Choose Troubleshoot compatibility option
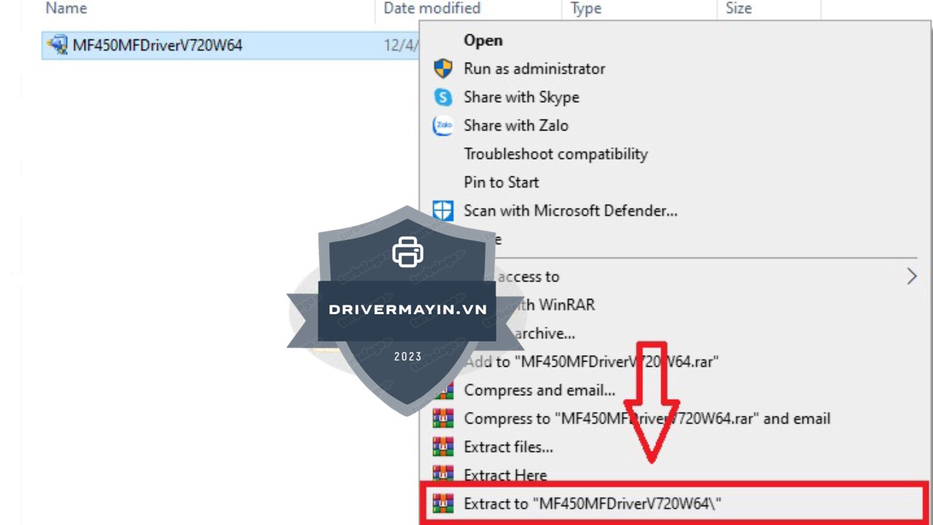The width and height of the screenshot is (933, 525). [x=555, y=154]
